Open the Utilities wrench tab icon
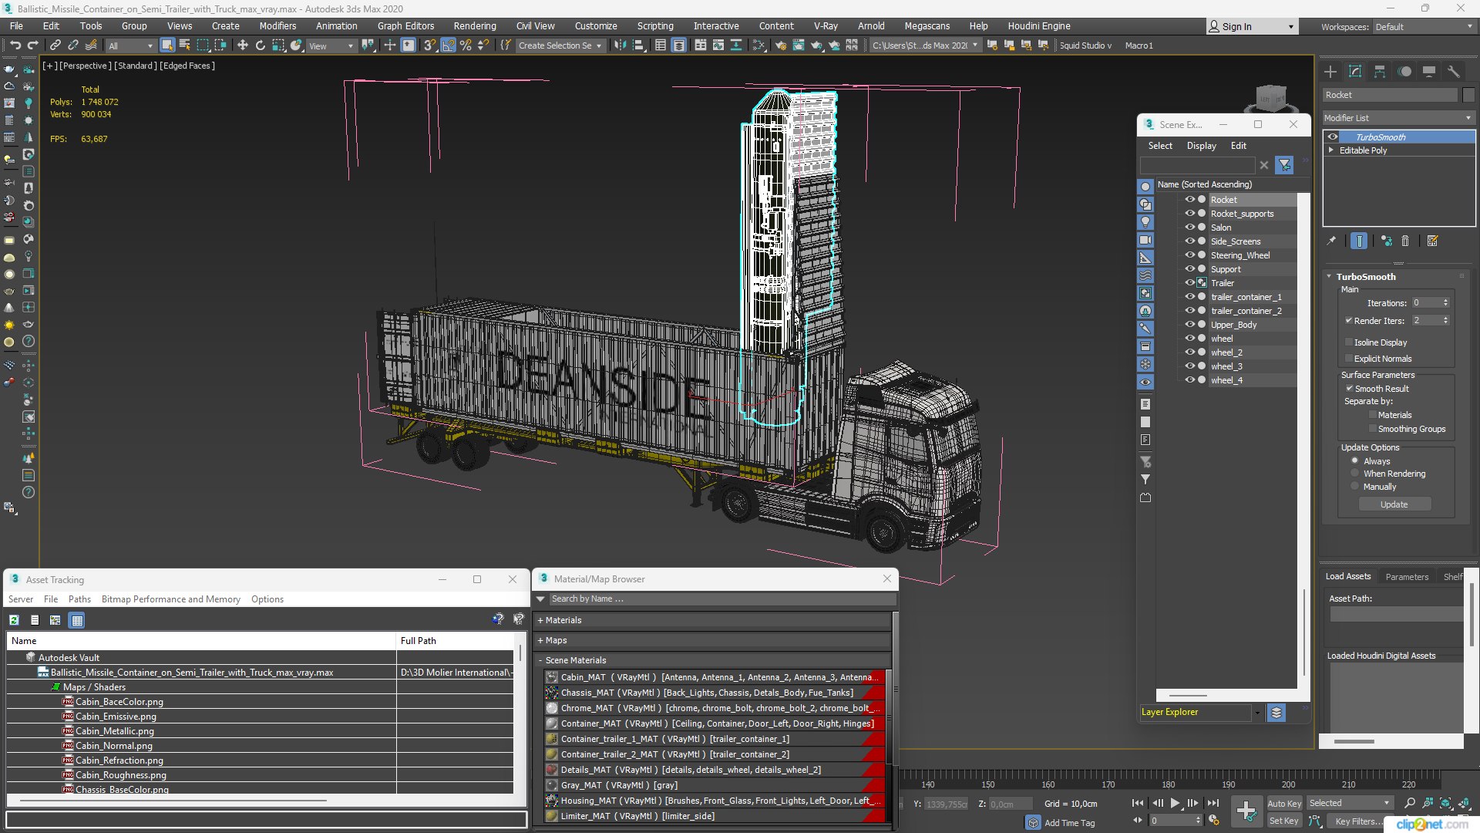 point(1454,72)
